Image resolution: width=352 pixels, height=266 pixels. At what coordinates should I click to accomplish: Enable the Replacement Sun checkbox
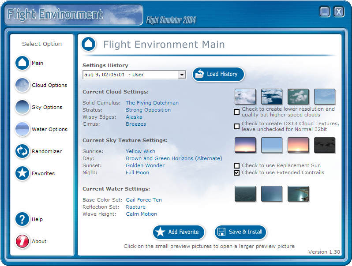[x=237, y=166]
